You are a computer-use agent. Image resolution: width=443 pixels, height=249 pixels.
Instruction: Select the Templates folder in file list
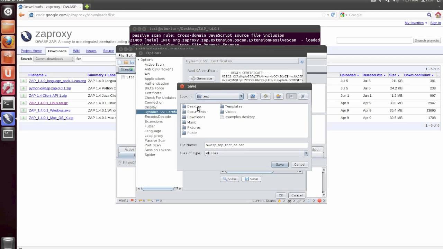click(231, 107)
